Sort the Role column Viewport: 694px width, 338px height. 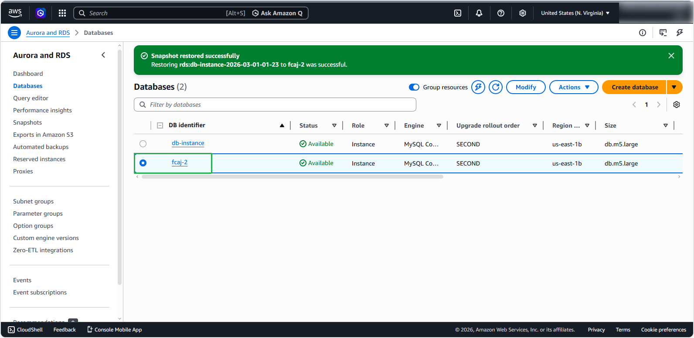coord(387,125)
